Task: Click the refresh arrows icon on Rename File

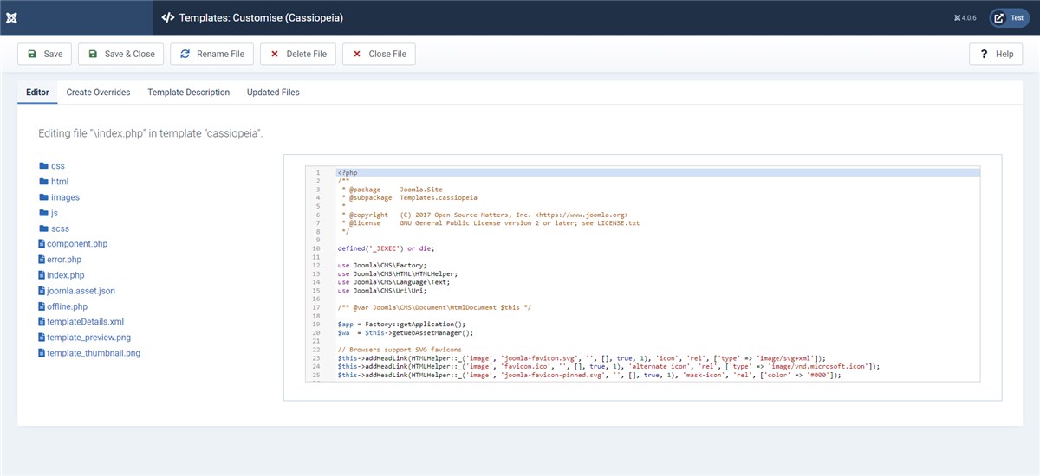Action: [x=185, y=54]
